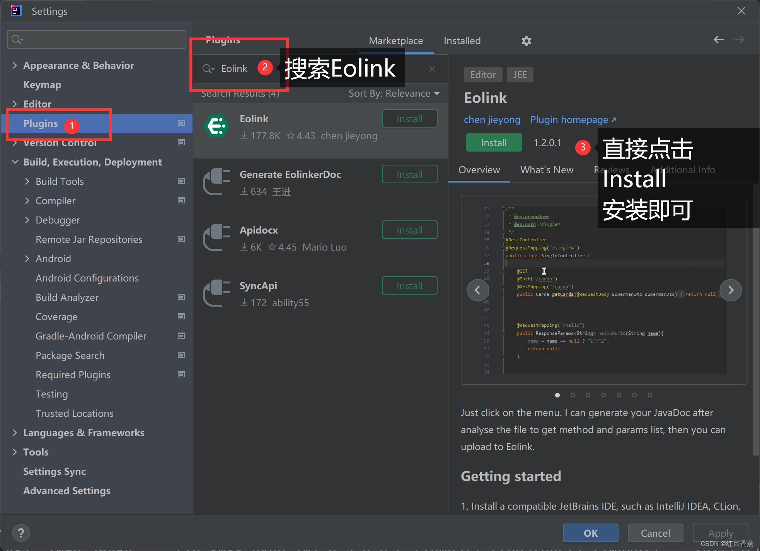The height and width of the screenshot is (551, 760).
Task: Collapse Build, Execution, Deployment section
Action: [x=15, y=162]
